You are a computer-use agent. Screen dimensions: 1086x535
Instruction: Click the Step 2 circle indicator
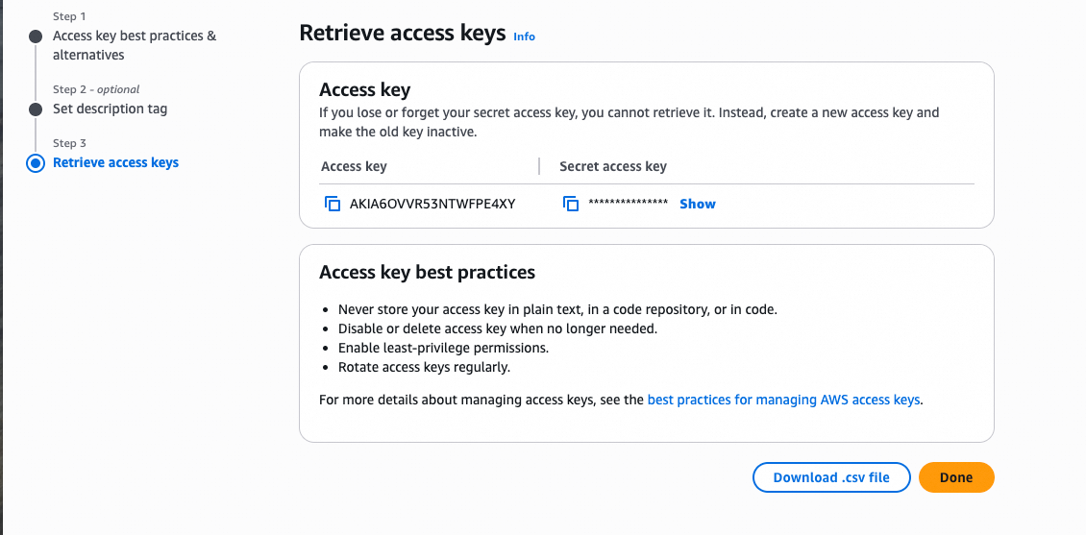[x=36, y=109]
